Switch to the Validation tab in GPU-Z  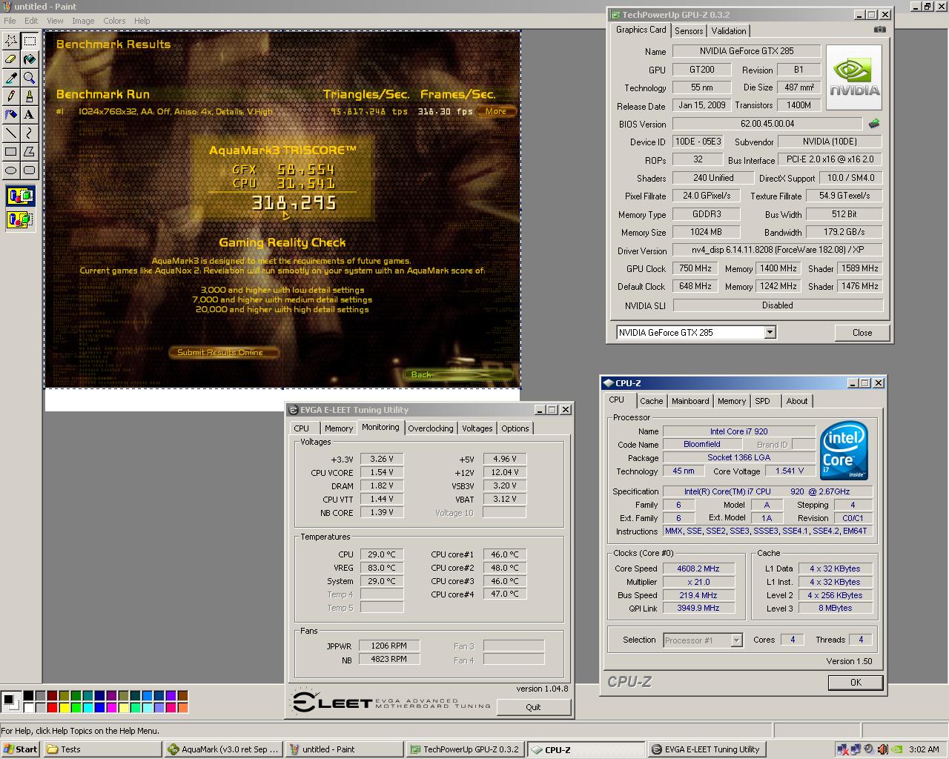tap(729, 31)
